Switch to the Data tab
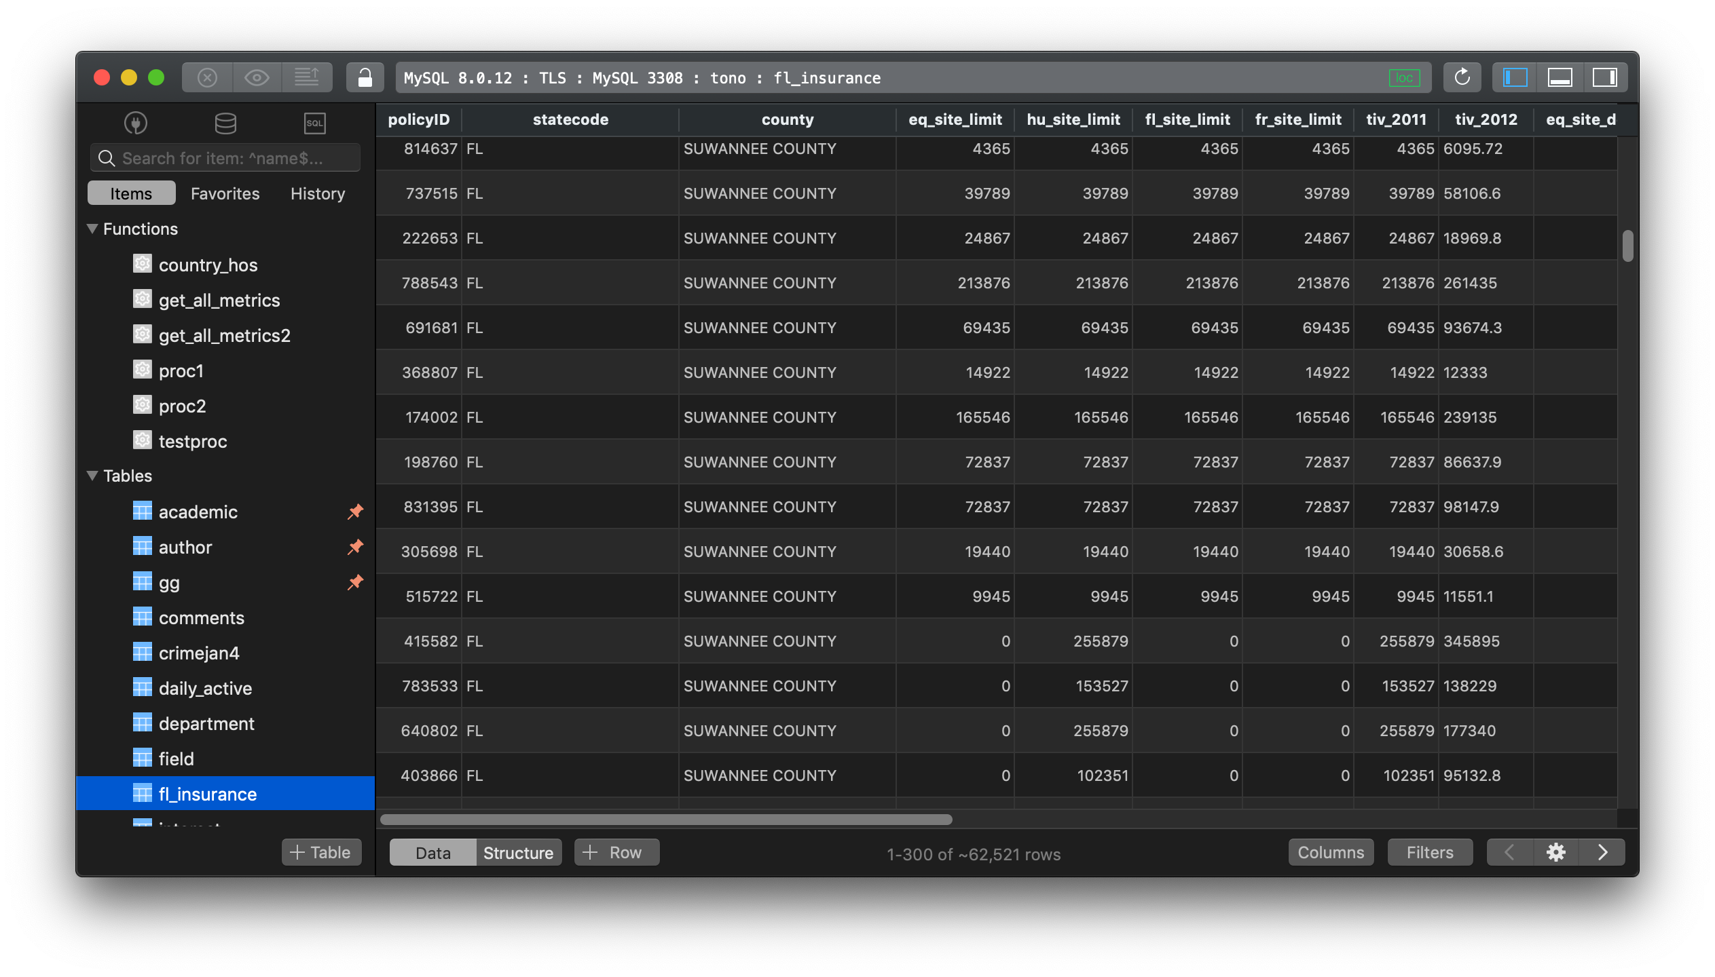The image size is (1715, 977). coord(430,852)
